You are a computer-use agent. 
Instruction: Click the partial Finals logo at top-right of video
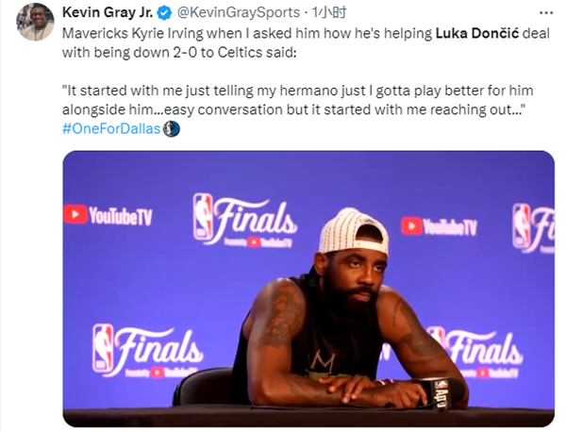coord(533,226)
